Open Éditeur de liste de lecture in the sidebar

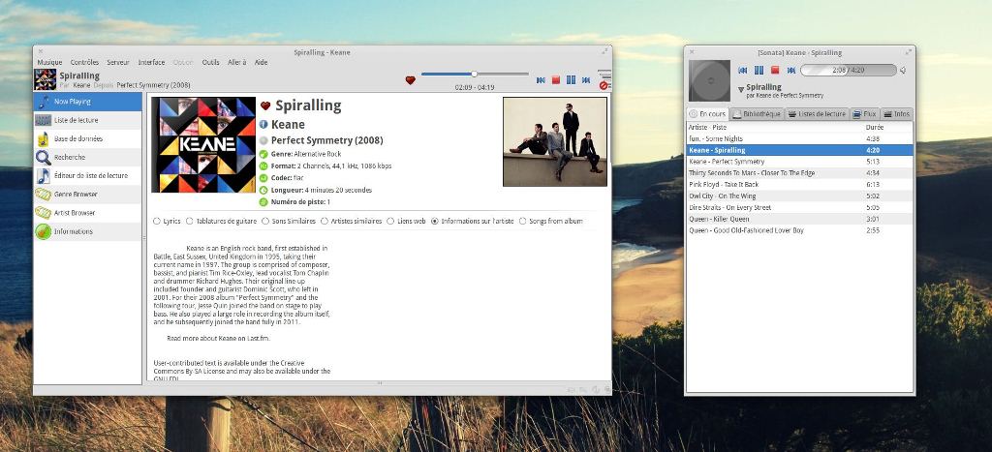point(87,176)
